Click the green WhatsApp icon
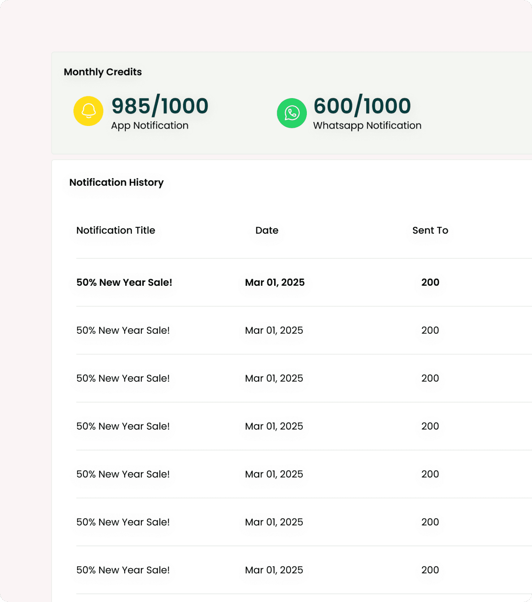This screenshot has height=602, width=532. (292, 113)
